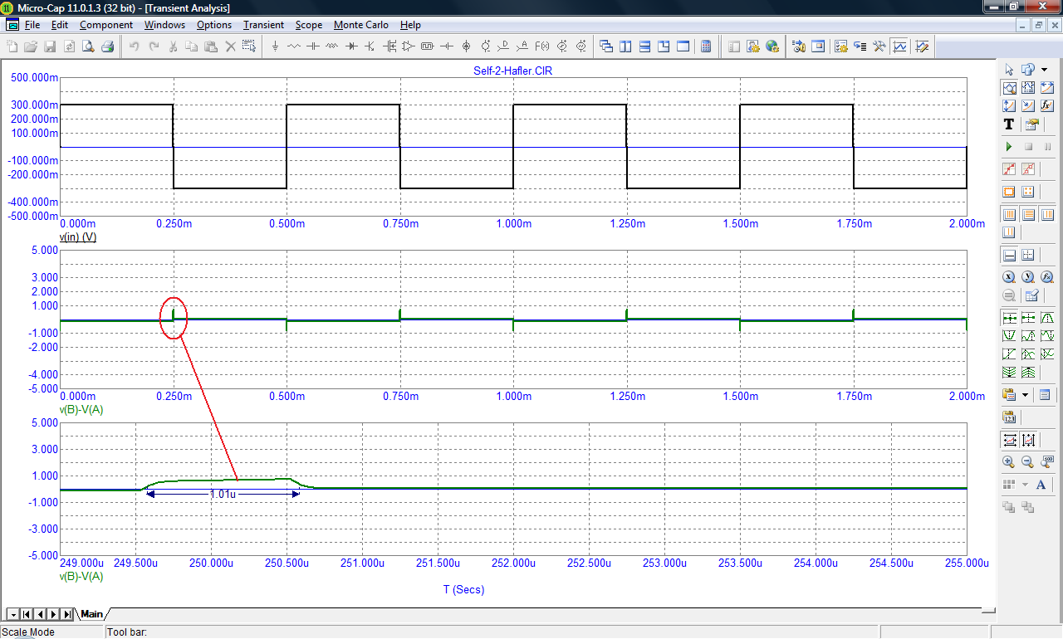
Task: Click the Undo arrow icon
Action: 134,46
